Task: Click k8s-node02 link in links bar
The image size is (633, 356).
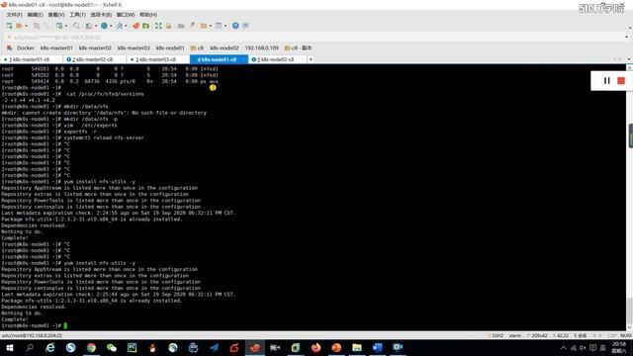Action: tap(225, 47)
